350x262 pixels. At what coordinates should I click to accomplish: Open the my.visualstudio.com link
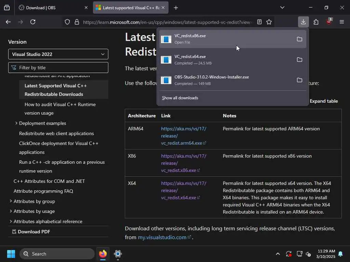coord(164,237)
